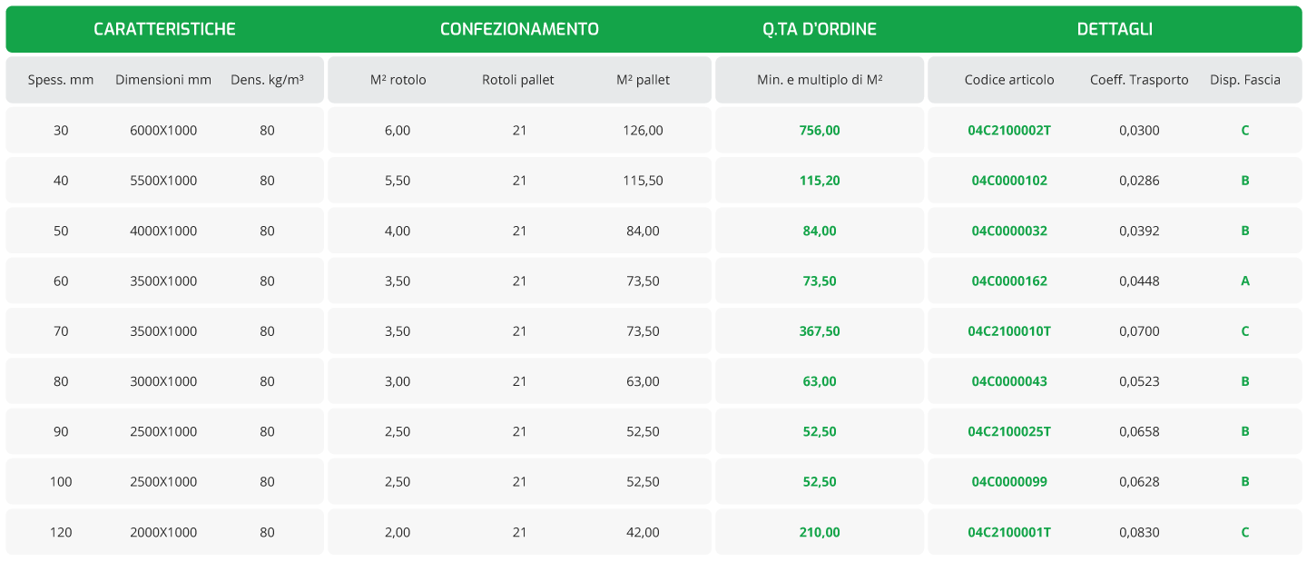This screenshot has width=1307, height=562.
Task: Select the minimum order quantity 210,00
Action: tap(820, 532)
